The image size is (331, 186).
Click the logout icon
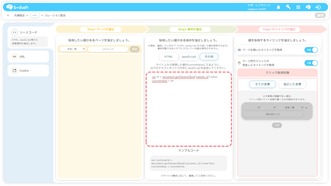tap(318, 7)
